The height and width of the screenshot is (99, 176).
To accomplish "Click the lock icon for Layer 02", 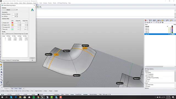I will (170, 29).
